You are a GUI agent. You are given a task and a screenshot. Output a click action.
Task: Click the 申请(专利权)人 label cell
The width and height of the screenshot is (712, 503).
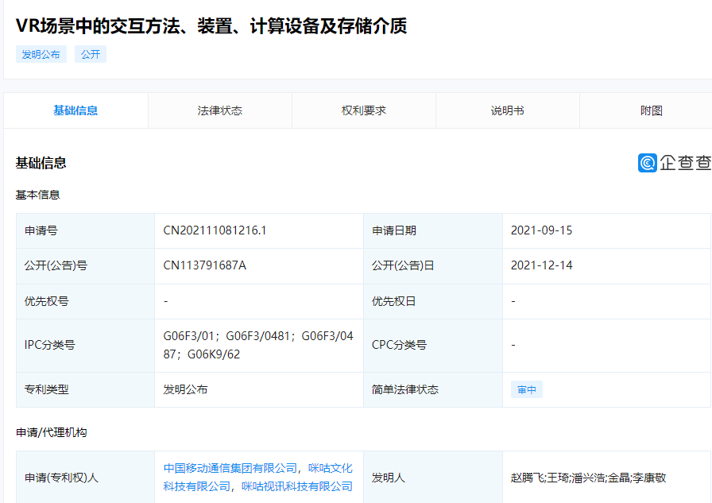tap(85, 477)
